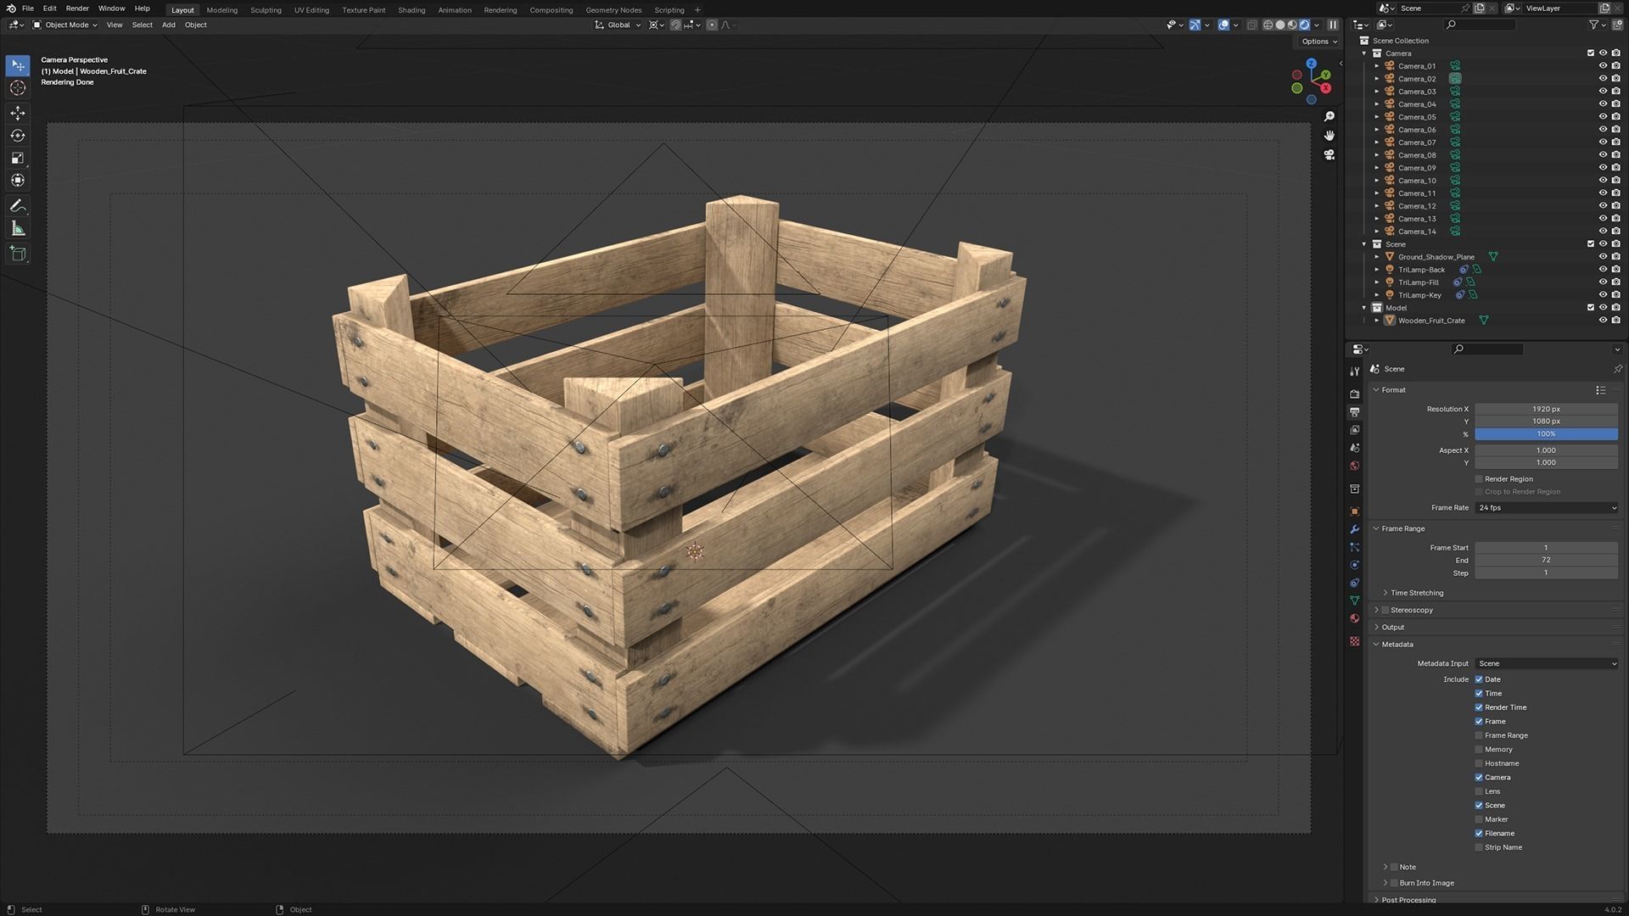The width and height of the screenshot is (1629, 916).
Task: Open the Modifiers properties tab
Action: (1355, 529)
